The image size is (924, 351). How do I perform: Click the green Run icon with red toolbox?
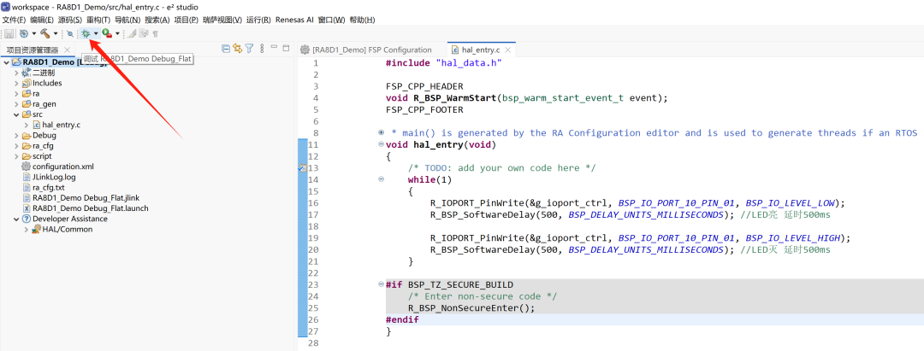click(x=107, y=33)
